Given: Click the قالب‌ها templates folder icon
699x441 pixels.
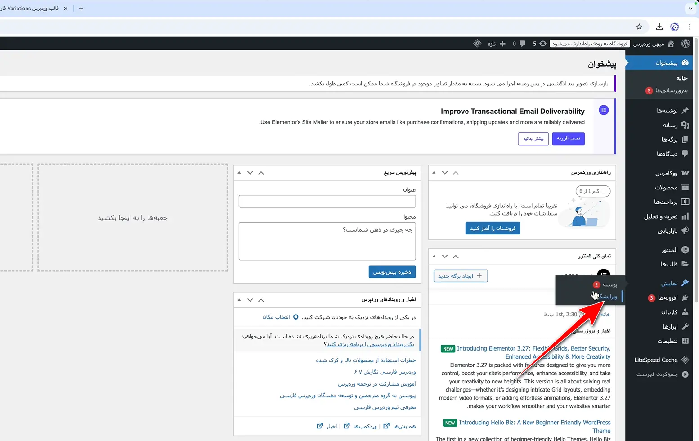Looking at the screenshot, I should pos(685,264).
